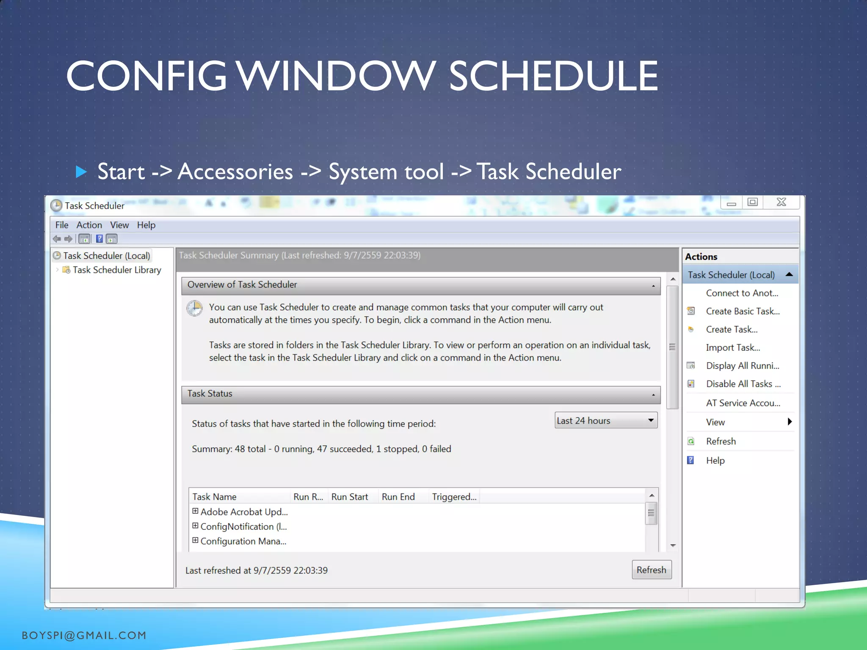Viewport: 867px width, 650px height.
Task: Click the Disable All Tasks History icon
Action: pyautogui.click(x=691, y=384)
